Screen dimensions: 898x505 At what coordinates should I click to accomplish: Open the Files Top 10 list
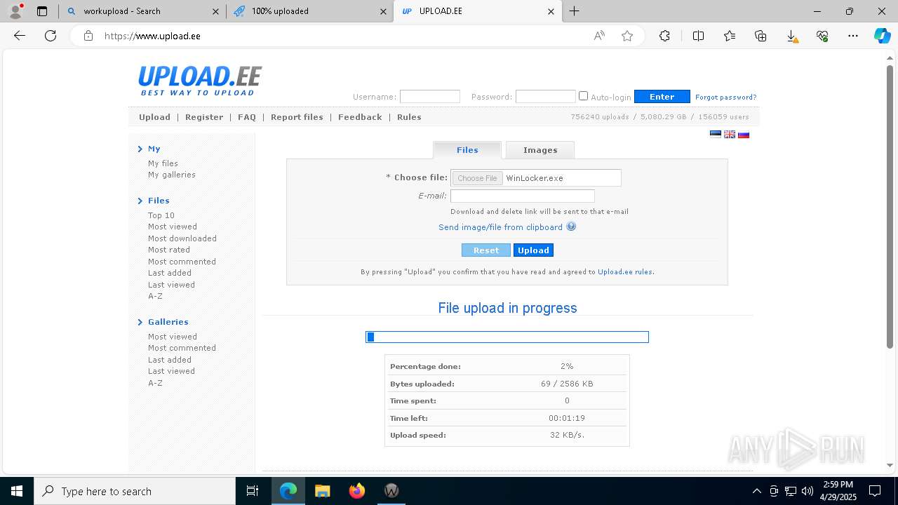(161, 215)
